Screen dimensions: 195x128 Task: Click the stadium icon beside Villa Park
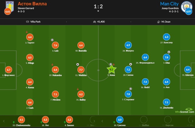click(x=28, y=21)
